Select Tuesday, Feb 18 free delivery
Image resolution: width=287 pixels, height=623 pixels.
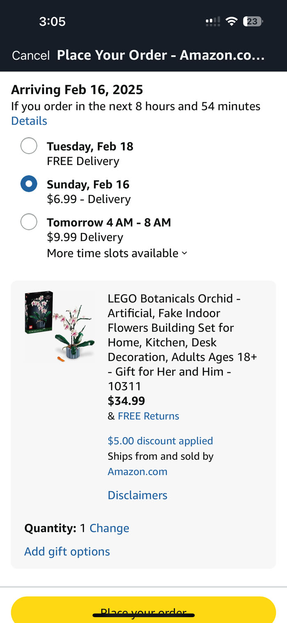click(29, 146)
